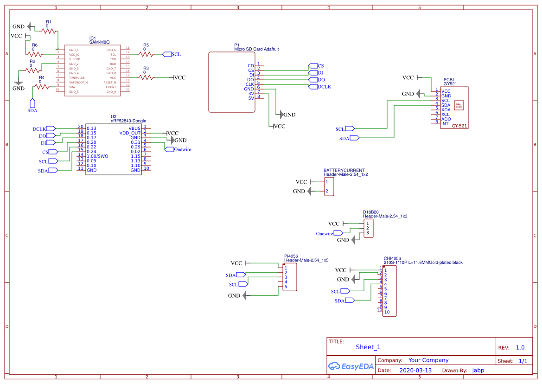Select the PI4056 five-pin header
The image size is (542, 384).
coord(289,277)
